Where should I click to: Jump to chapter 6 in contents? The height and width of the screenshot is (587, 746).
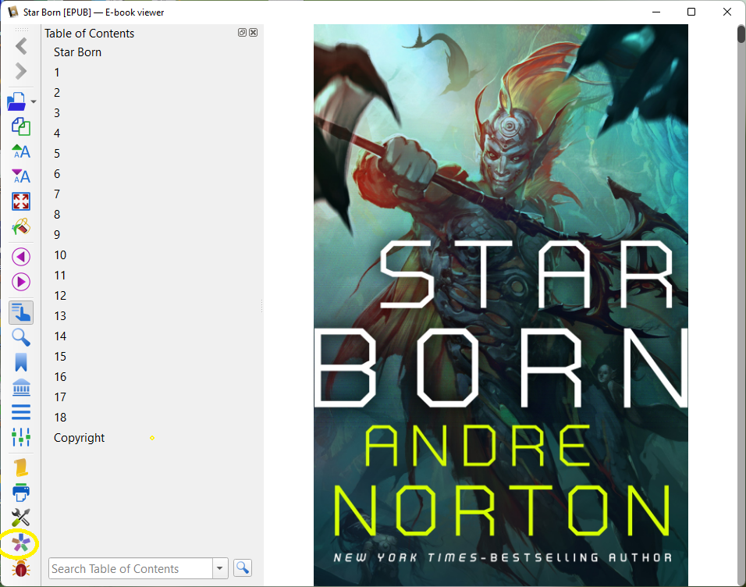tap(57, 174)
